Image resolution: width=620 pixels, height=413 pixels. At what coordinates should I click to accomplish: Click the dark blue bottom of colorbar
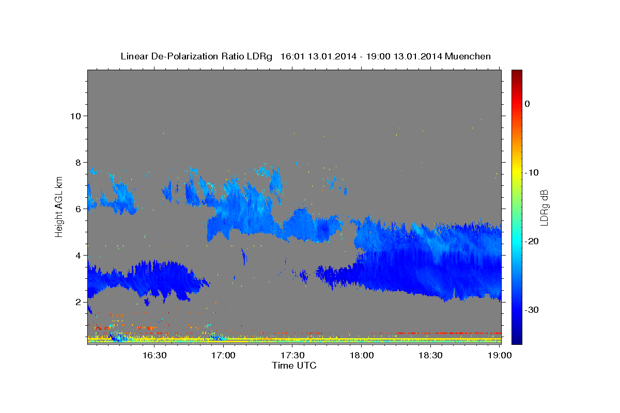[517, 339]
